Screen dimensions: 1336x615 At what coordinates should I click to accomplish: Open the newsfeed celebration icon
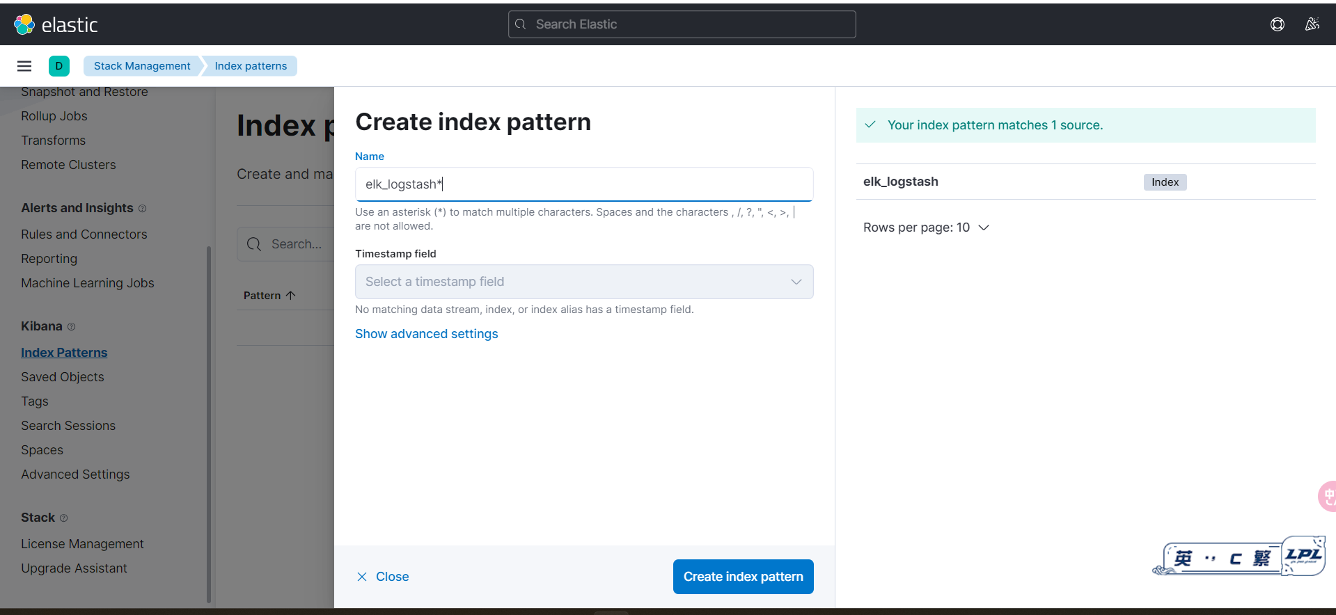tap(1312, 24)
